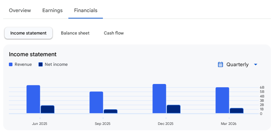Screen dimensions: 277x137
Task: Select the Income statement pill button
Action: point(28,33)
